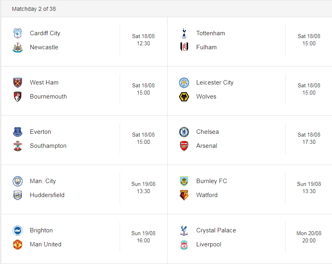
Task: Open the Huddersfield team link
Action: (47, 195)
